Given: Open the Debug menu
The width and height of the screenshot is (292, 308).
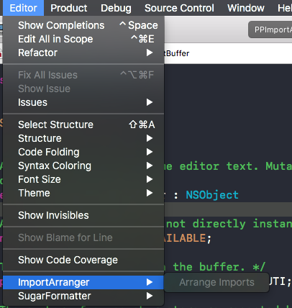Looking at the screenshot, I should (x=116, y=8).
